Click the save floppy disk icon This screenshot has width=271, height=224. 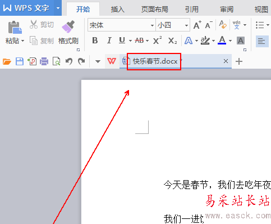(x=20, y=61)
